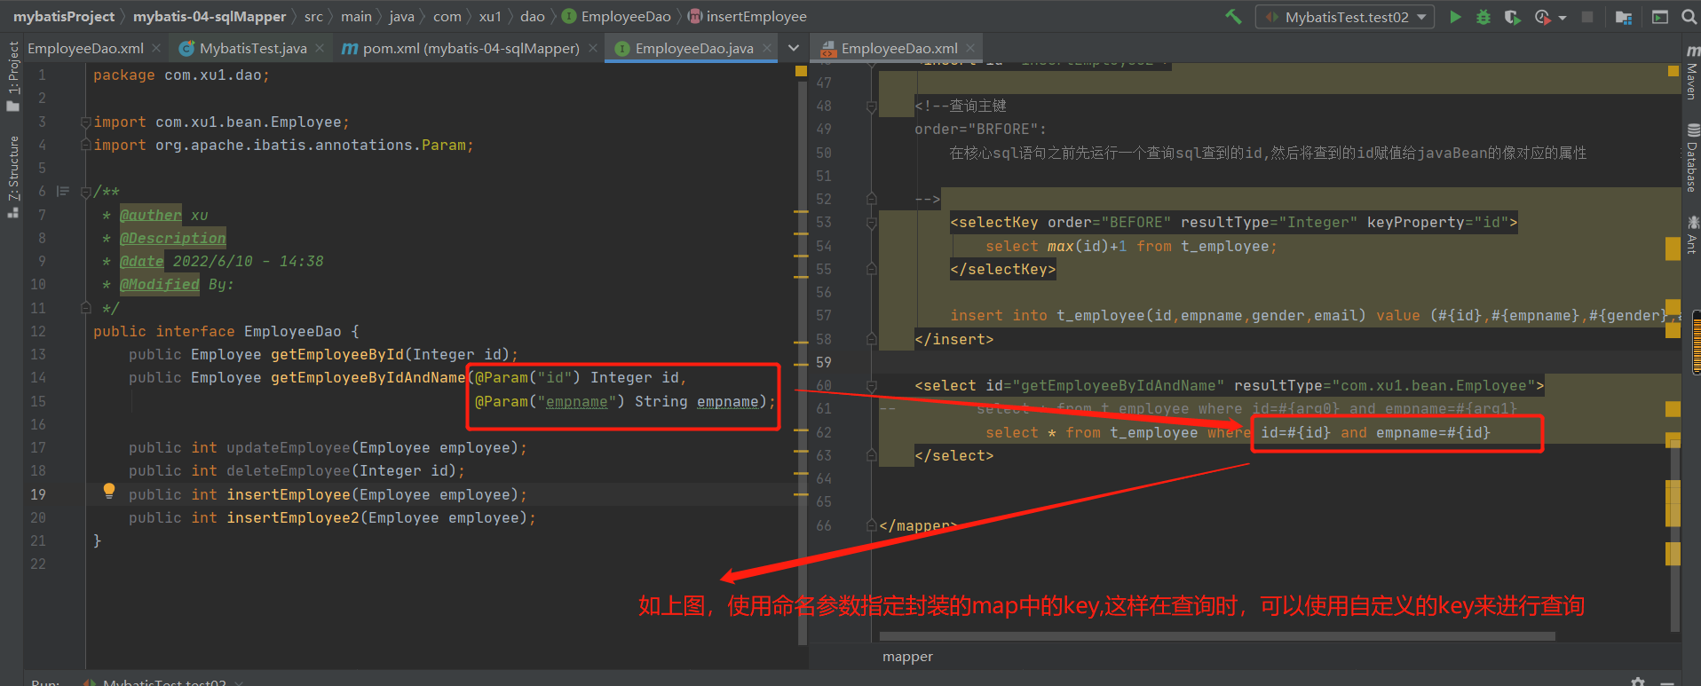Image resolution: width=1701 pixels, height=686 pixels.
Task: Click the yellow analysis indicator atop left editor
Action: coord(801,70)
